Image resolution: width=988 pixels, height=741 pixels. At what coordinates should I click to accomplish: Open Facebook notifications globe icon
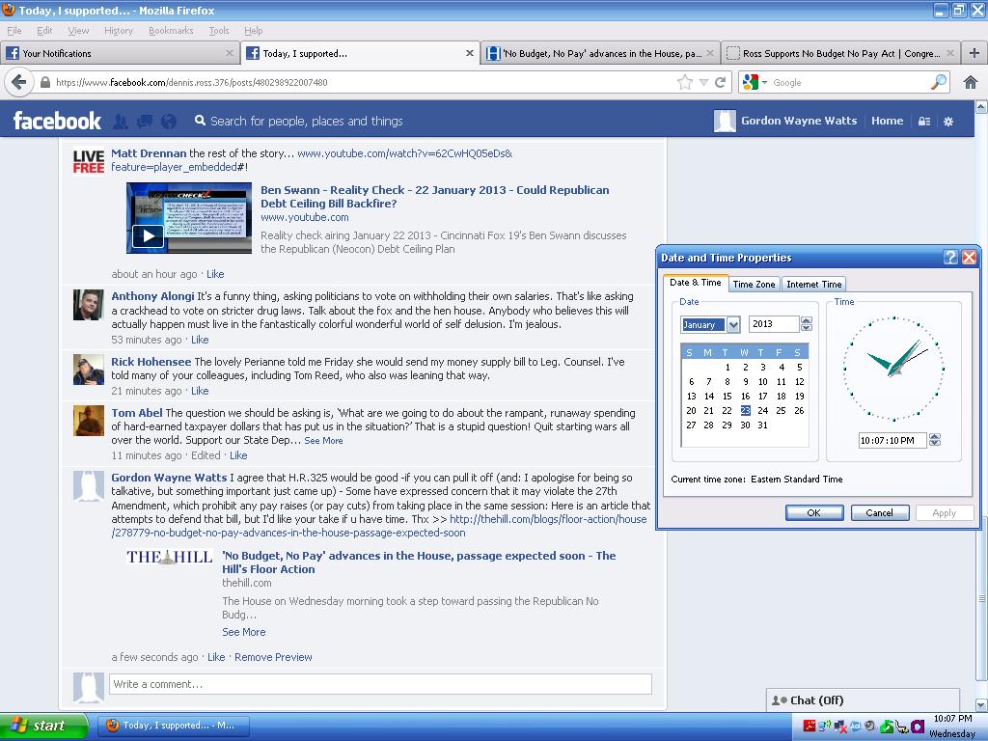pyautogui.click(x=169, y=121)
